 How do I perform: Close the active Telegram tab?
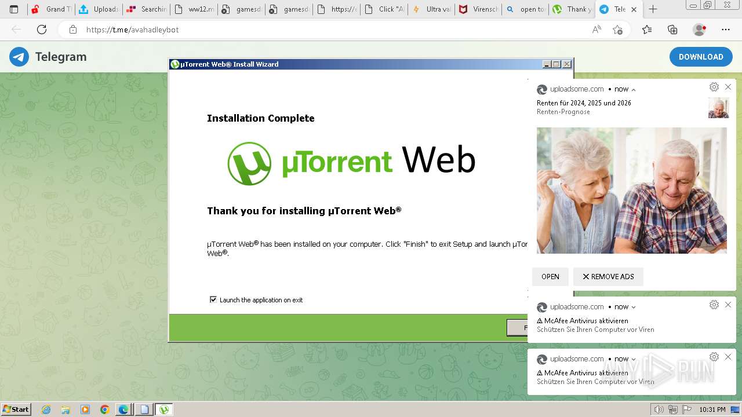point(635,9)
